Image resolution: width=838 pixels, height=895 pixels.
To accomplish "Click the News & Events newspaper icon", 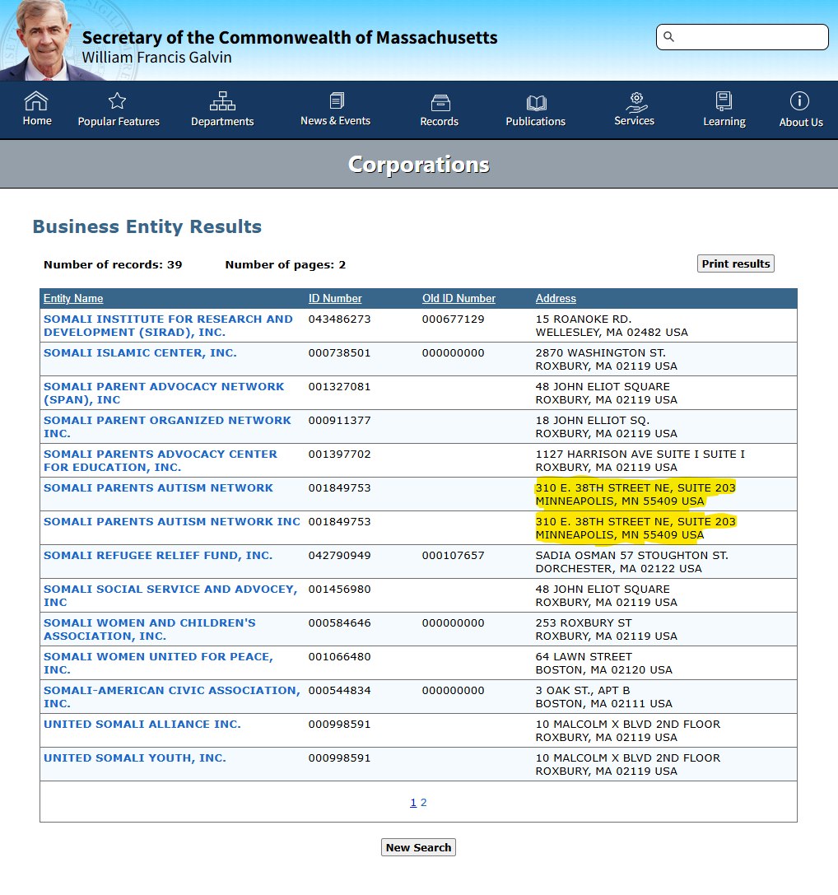I will pyautogui.click(x=337, y=101).
